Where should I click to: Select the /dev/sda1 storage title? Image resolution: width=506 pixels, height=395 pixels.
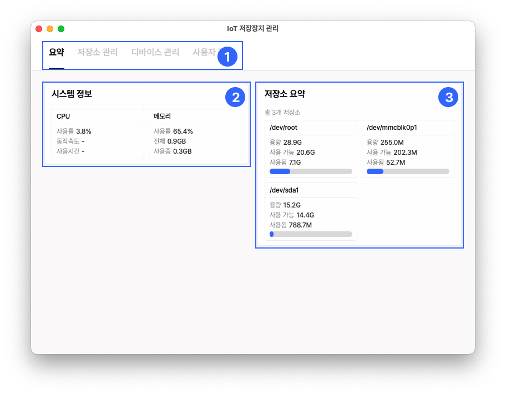pos(284,190)
